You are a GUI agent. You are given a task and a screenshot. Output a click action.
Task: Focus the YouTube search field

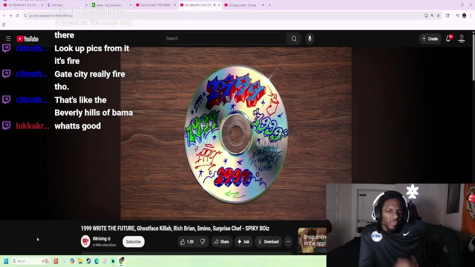[x=224, y=38]
